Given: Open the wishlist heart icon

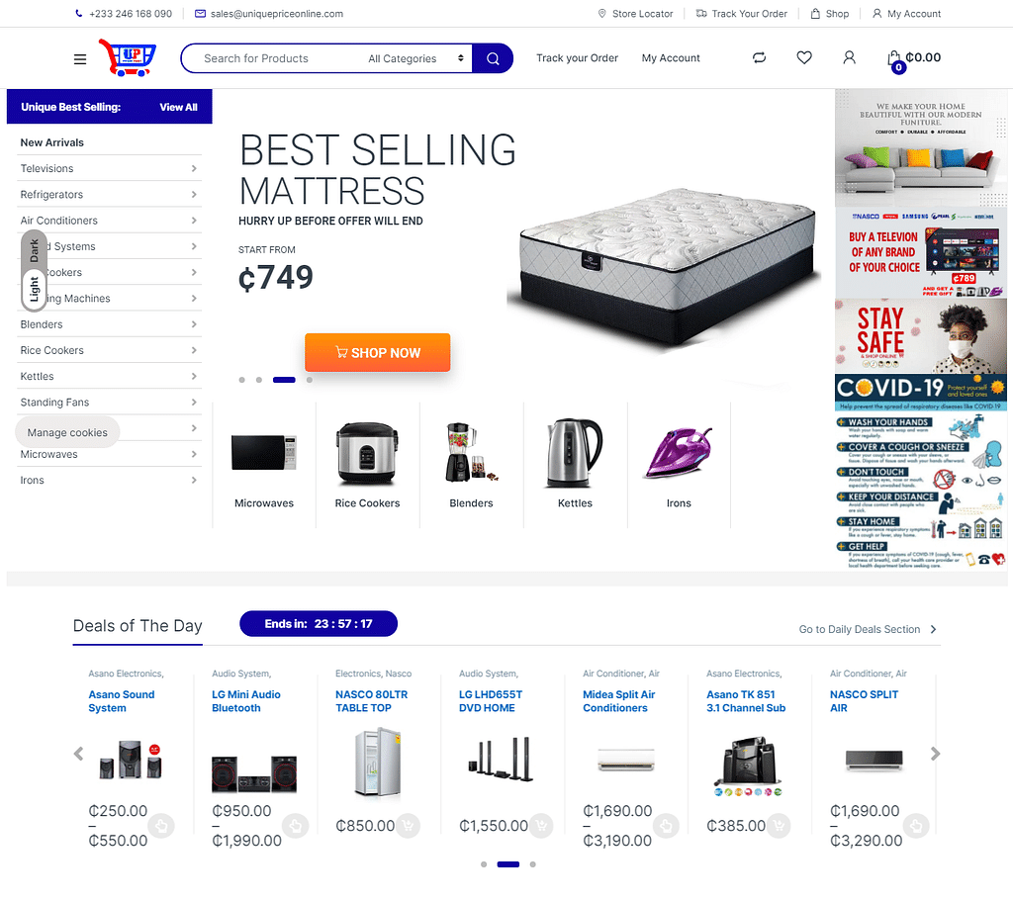Looking at the screenshot, I should [x=803, y=57].
